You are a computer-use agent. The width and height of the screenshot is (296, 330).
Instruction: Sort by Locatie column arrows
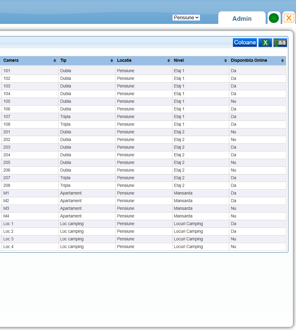169,61
